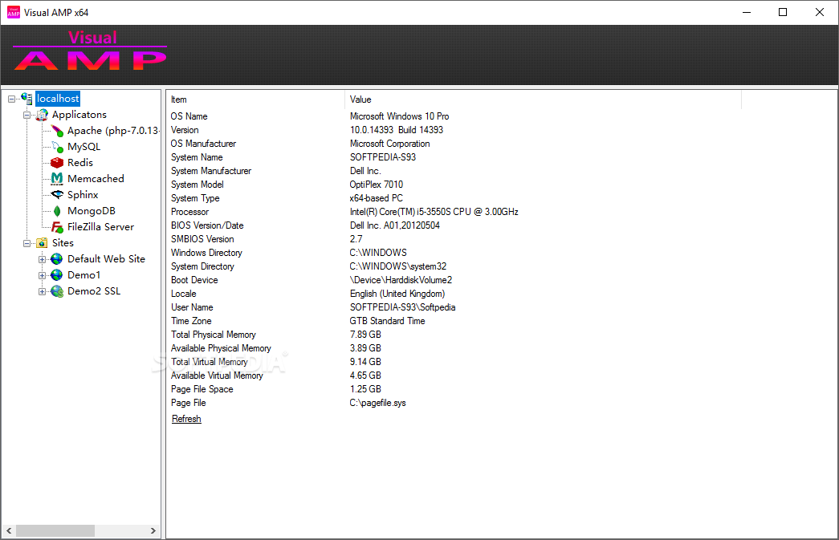
Task: Click the MongoDB leaf icon
Action: coord(57,211)
